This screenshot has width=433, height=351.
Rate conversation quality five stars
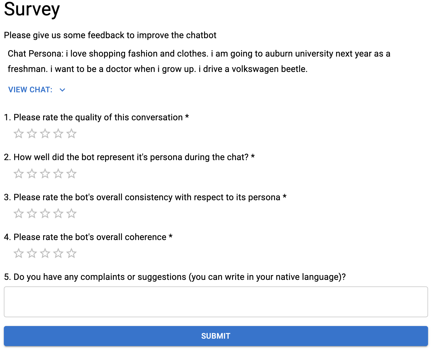pyautogui.click(x=71, y=133)
